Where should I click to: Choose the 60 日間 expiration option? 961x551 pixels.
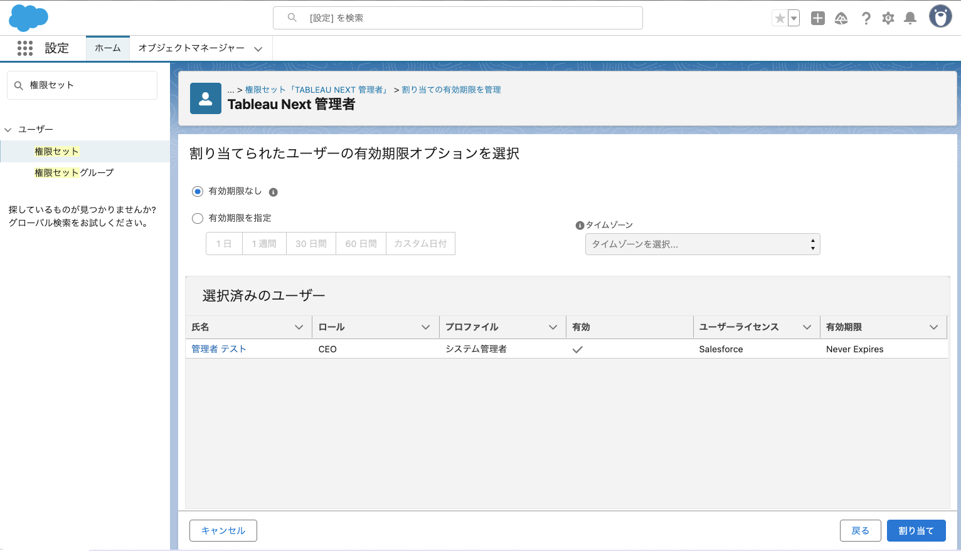point(361,244)
